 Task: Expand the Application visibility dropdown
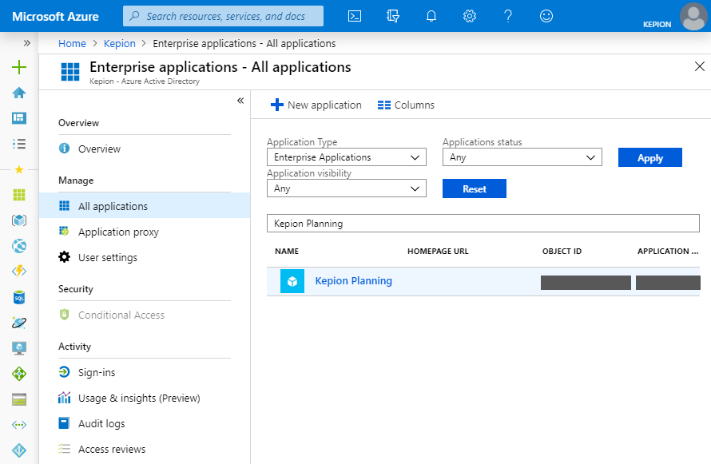(x=346, y=188)
